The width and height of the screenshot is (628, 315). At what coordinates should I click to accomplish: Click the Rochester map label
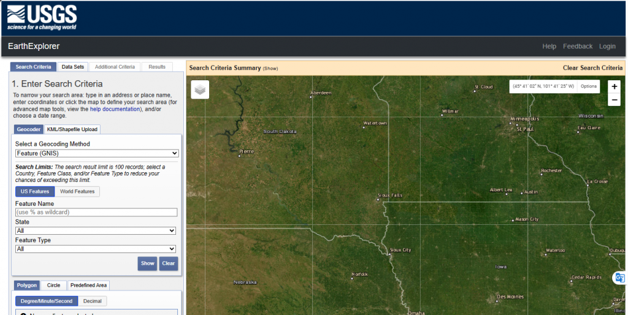[x=551, y=170]
